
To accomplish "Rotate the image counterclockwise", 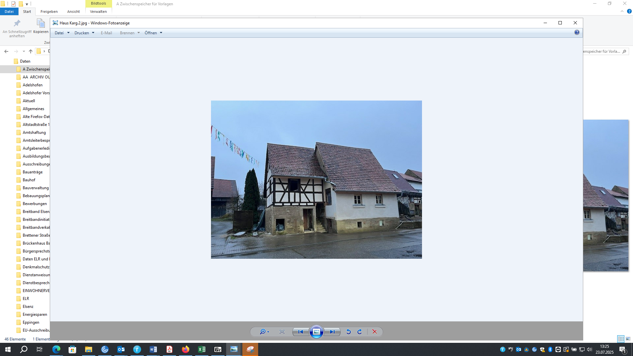I will (x=348, y=332).
